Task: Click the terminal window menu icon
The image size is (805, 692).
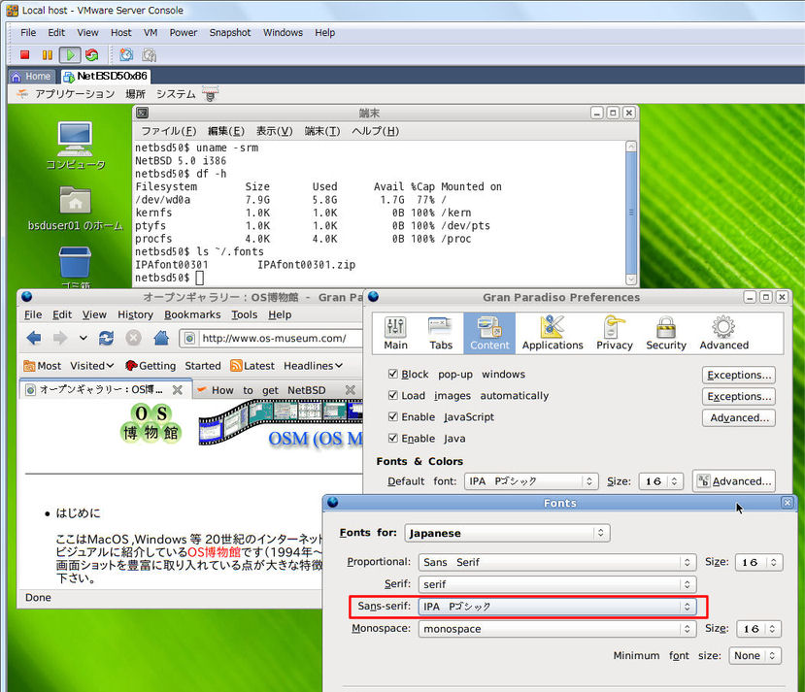Action: tap(142, 113)
